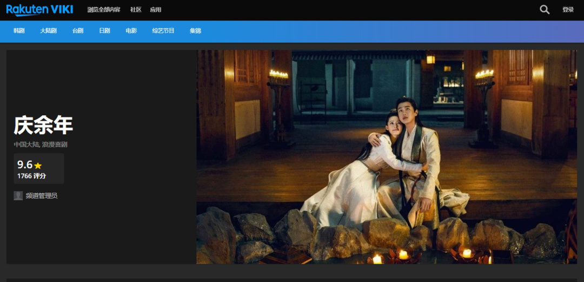Click the Rakuten VIKI logo
This screenshot has height=282, width=584.
(x=39, y=10)
